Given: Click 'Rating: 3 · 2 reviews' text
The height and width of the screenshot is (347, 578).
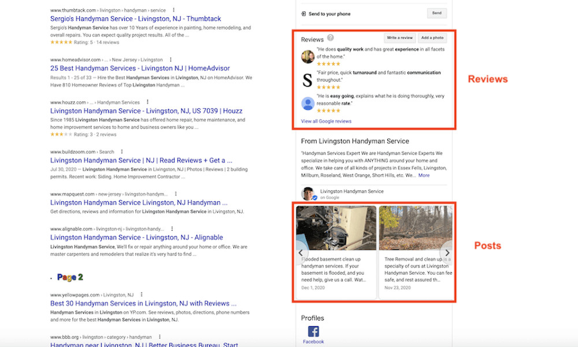Looking at the screenshot, I should coord(95,135).
